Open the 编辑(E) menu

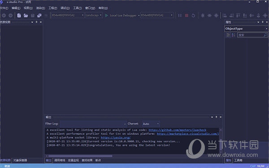[16, 8]
